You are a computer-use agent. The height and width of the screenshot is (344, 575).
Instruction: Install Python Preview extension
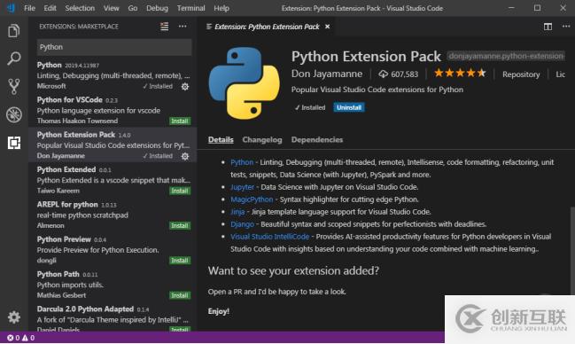click(180, 261)
